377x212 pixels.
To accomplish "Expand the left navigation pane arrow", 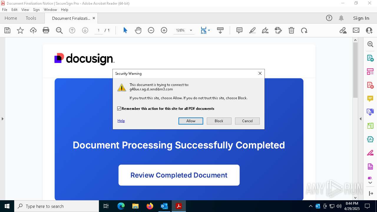I will click(2, 119).
